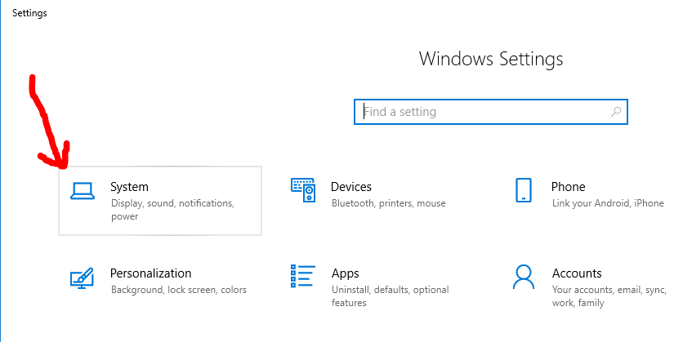This screenshot has width=674, height=342.
Task: Click the Personalization paintbrush icon
Action: [83, 278]
